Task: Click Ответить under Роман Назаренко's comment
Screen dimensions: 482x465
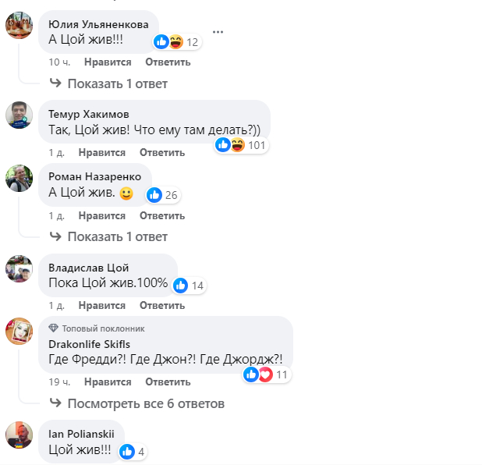Action: 162,215
